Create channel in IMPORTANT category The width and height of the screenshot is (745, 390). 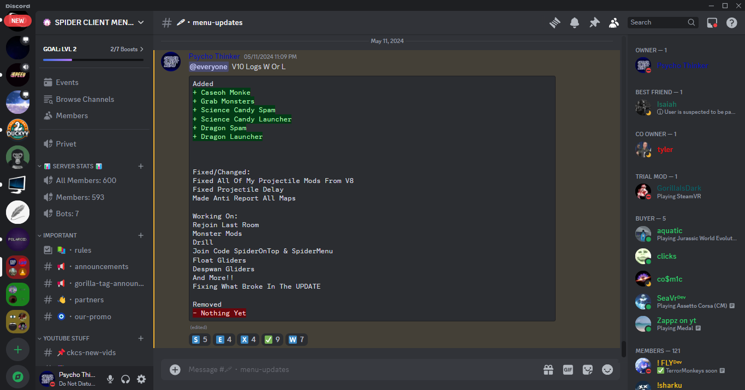141,235
